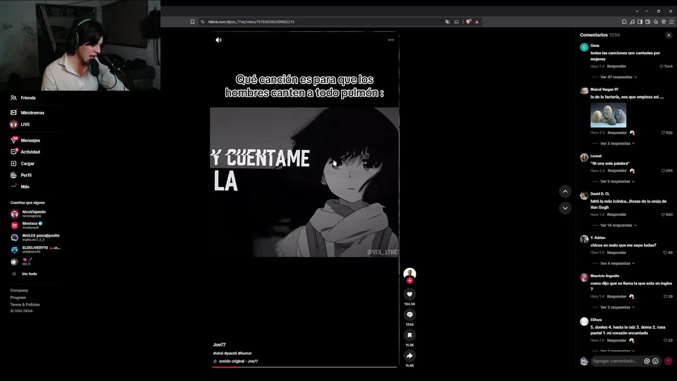The image size is (677, 381).
Task: Expand 'Ver 47 respuestas' under Gena's comment
Action: click(x=618, y=77)
